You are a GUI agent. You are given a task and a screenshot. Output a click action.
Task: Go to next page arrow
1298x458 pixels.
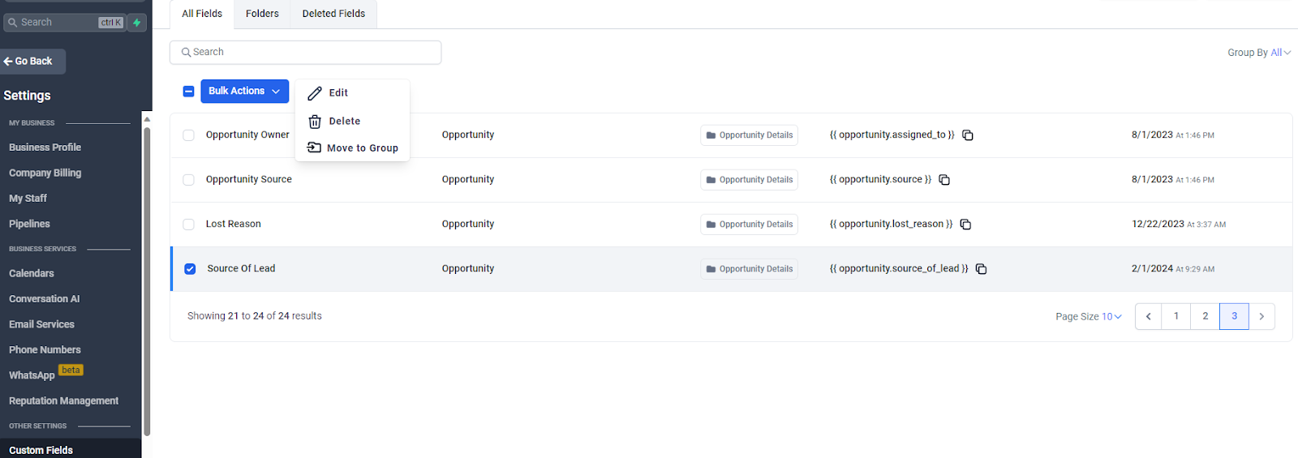[x=1261, y=316]
